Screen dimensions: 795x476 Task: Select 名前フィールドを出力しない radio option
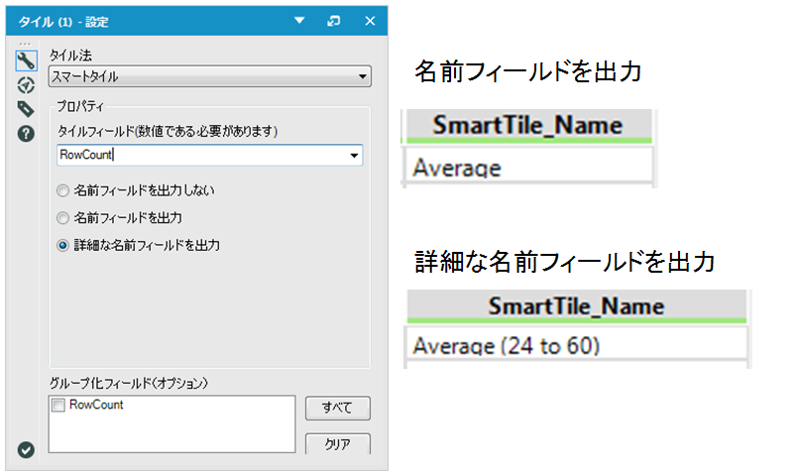click(x=63, y=189)
